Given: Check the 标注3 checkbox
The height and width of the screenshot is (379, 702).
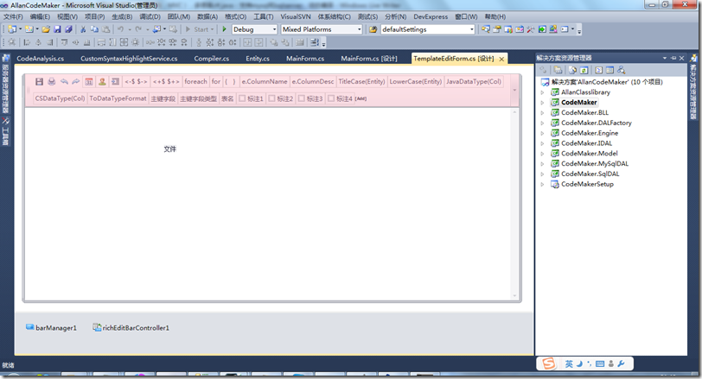Looking at the screenshot, I should (x=302, y=98).
